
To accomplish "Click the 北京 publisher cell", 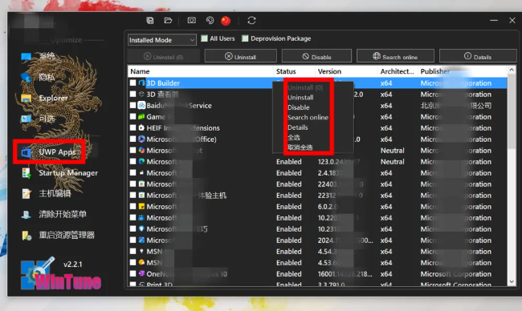I will point(456,106).
